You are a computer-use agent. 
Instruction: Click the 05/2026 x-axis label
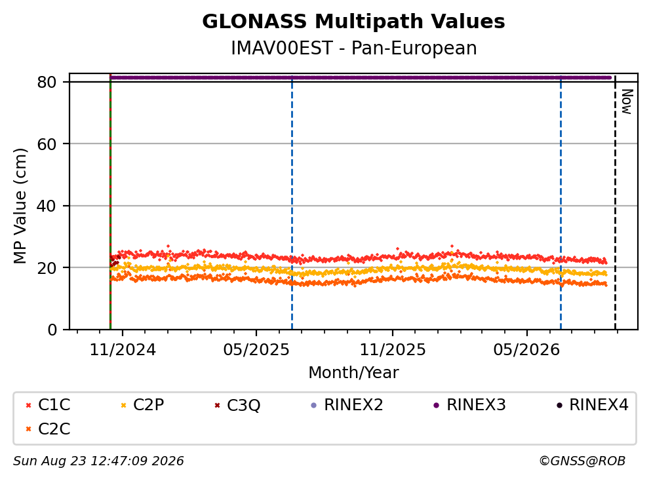click(x=526, y=350)
